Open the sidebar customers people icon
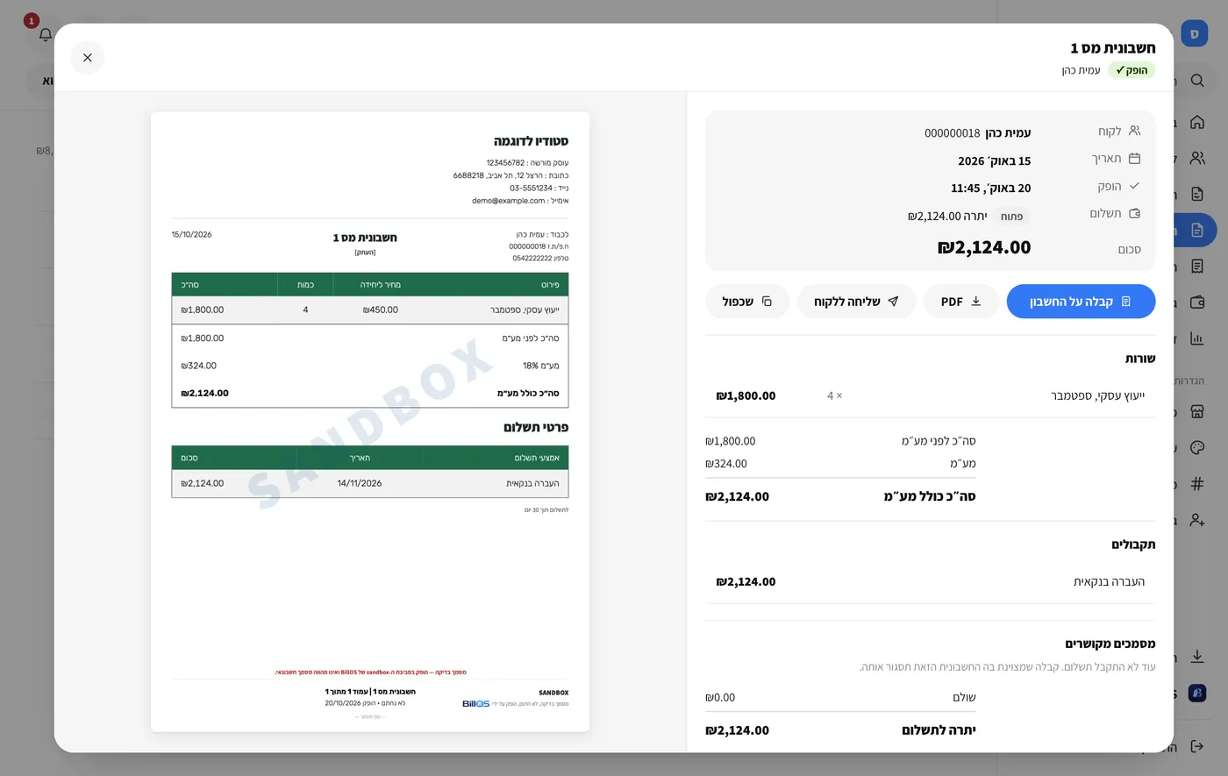The image size is (1228, 776). (x=1197, y=158)
